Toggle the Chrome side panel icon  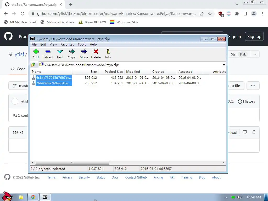point(245,14)
